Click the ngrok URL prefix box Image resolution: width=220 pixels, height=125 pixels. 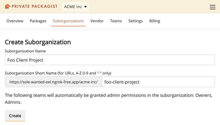pos(53,82)
